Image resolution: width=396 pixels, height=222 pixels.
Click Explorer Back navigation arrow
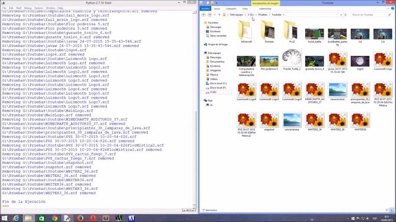click(x=204, y=15)
